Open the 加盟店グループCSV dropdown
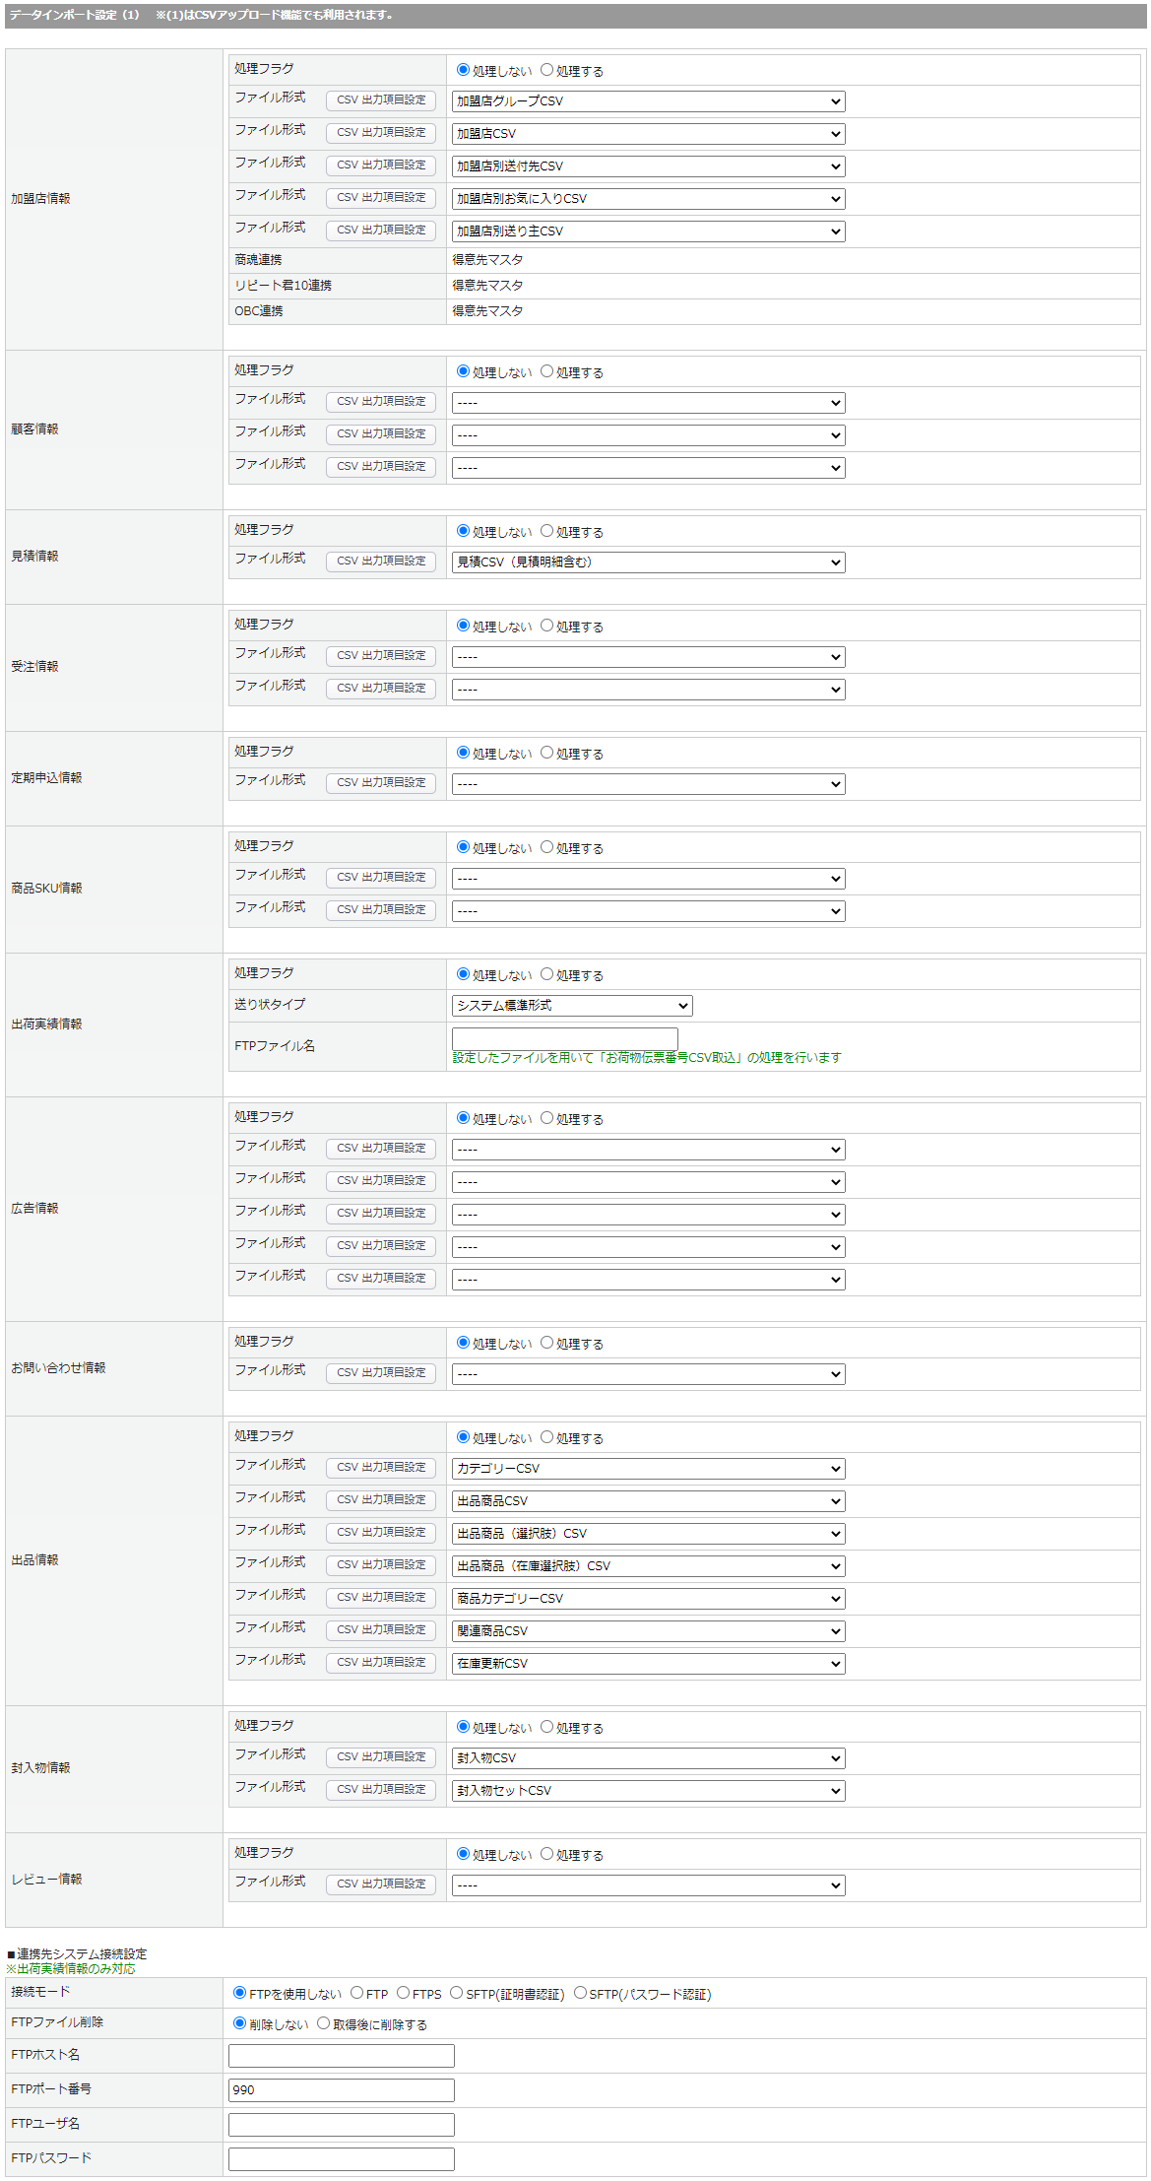 (648, 101)
